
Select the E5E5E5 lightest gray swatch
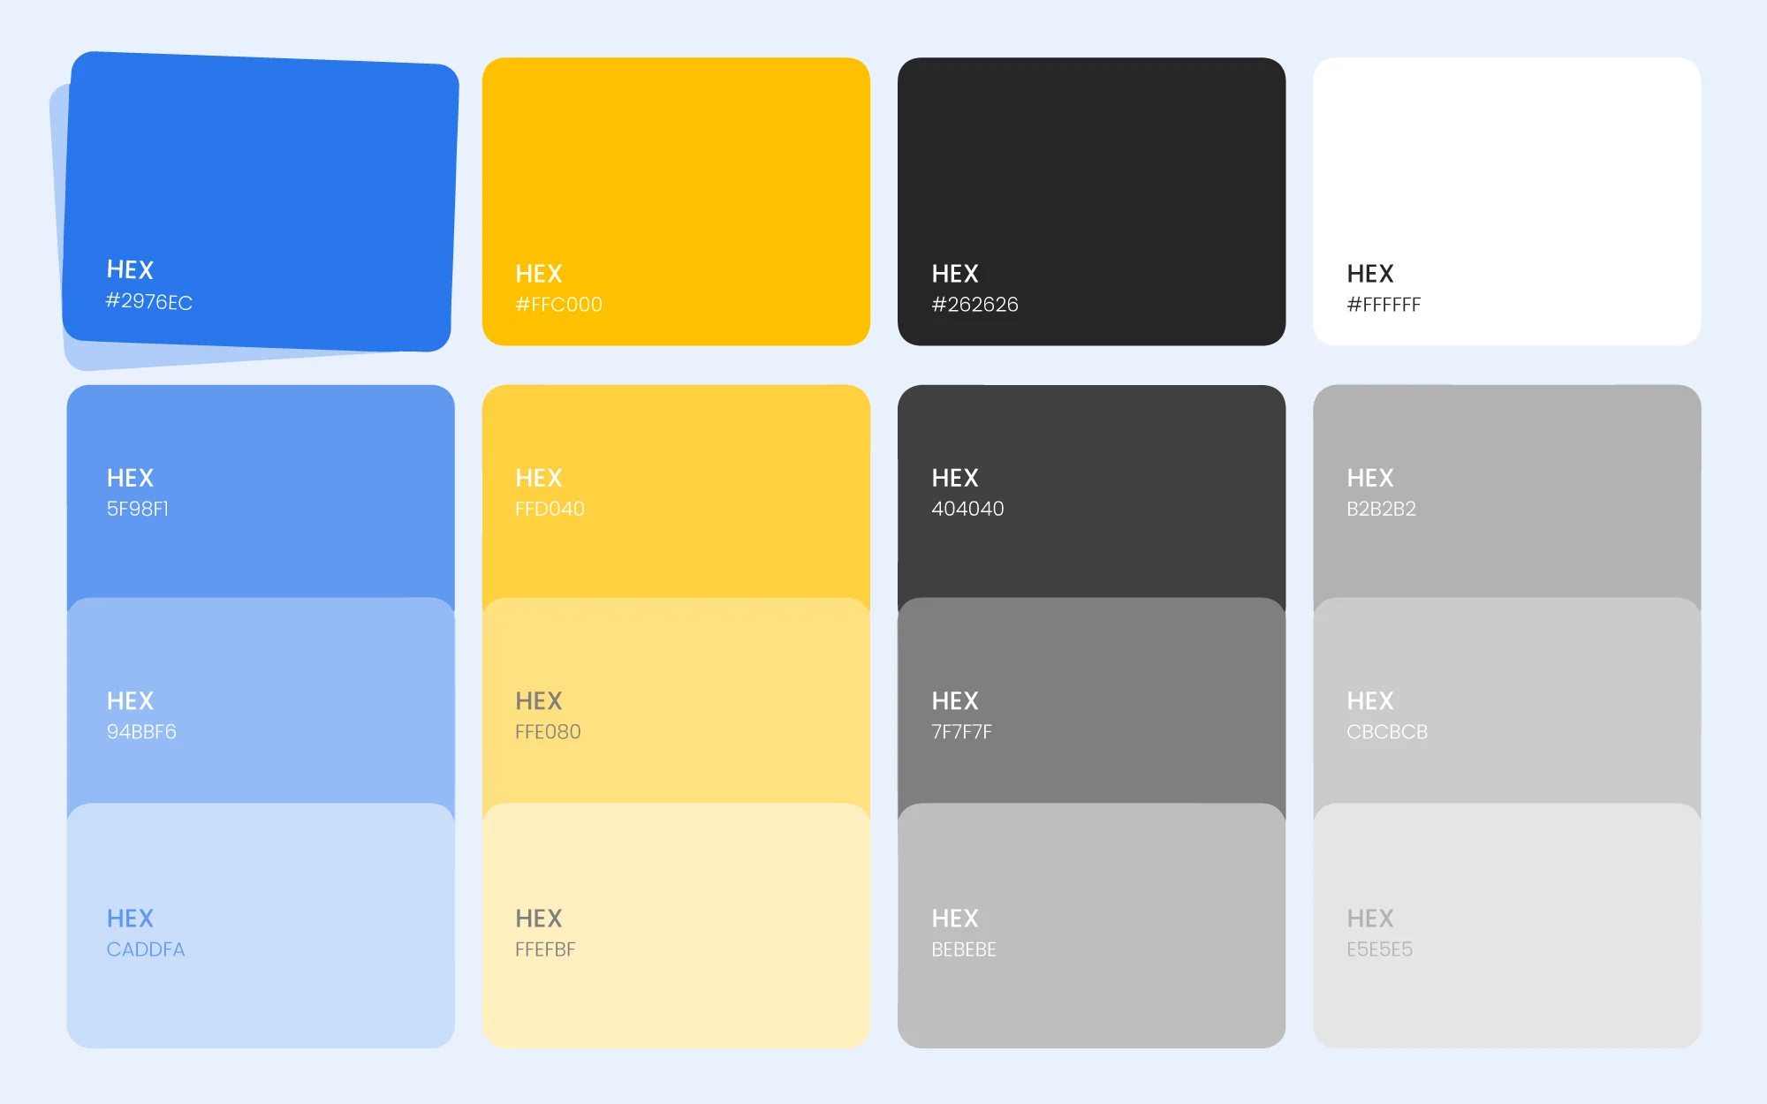click(1506, 926)
